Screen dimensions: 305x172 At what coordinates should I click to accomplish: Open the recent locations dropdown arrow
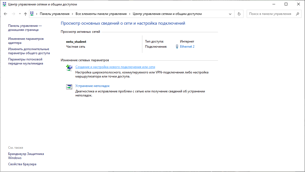tap(20, 14)
